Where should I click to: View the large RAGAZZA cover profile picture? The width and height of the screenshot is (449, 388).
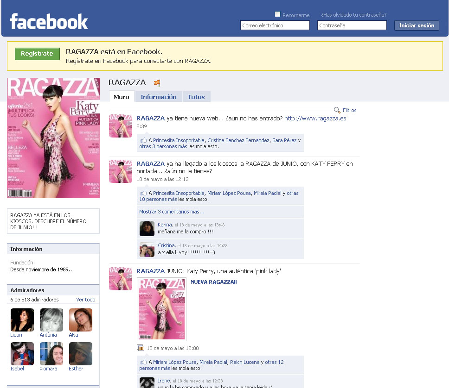[53, 138]
